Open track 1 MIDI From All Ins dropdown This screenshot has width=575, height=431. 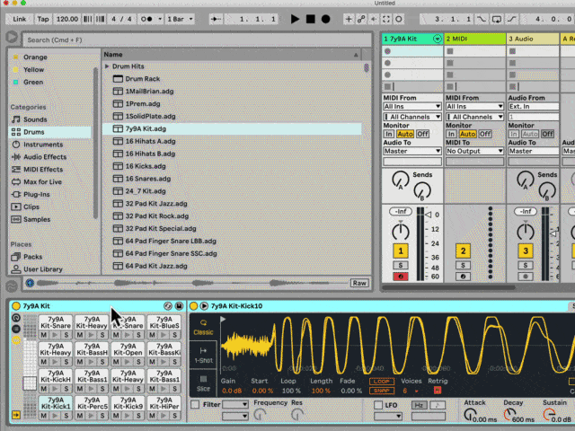pyautogui.click(x=411, y=106)
